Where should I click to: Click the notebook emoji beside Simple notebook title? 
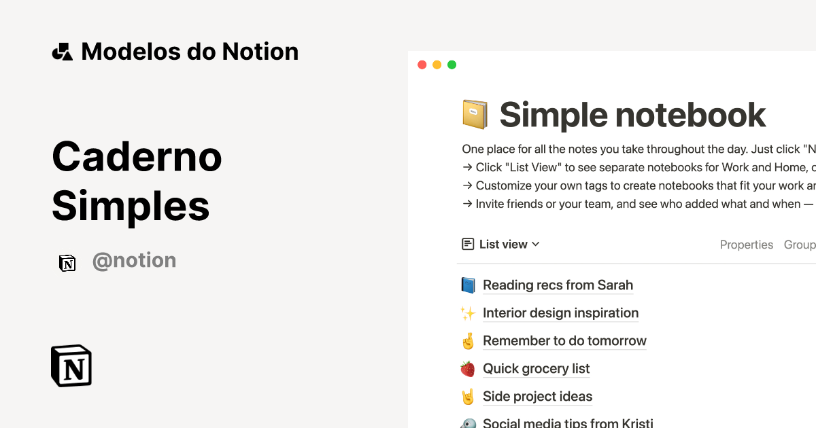pos(474,114)
